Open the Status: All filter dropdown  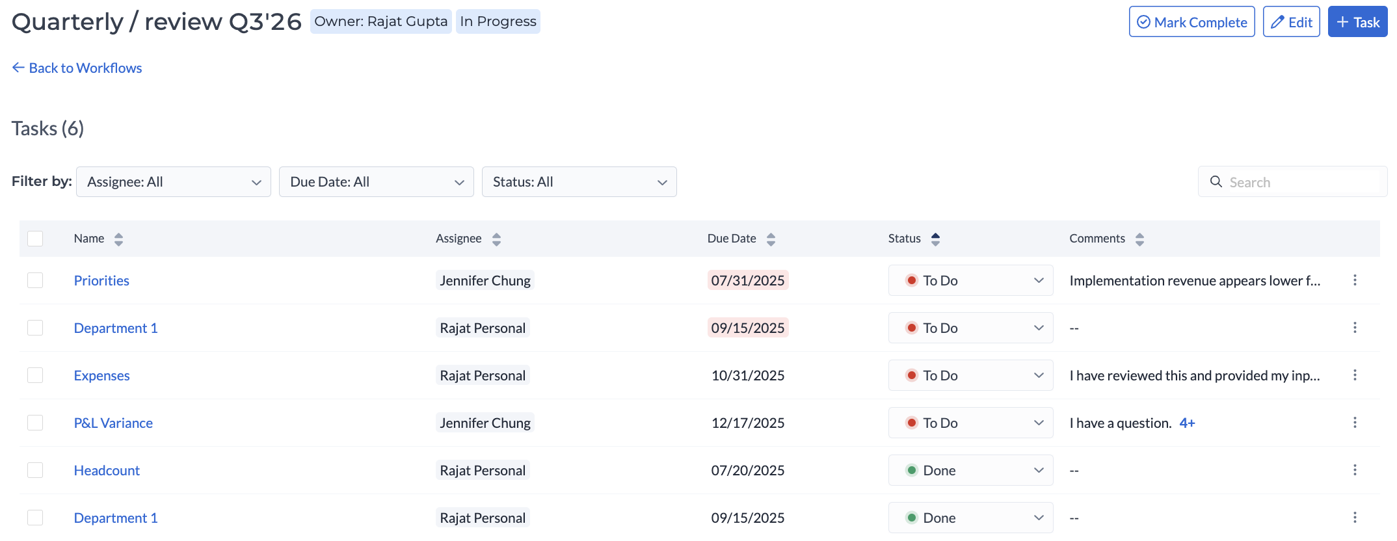pos(579,182)
